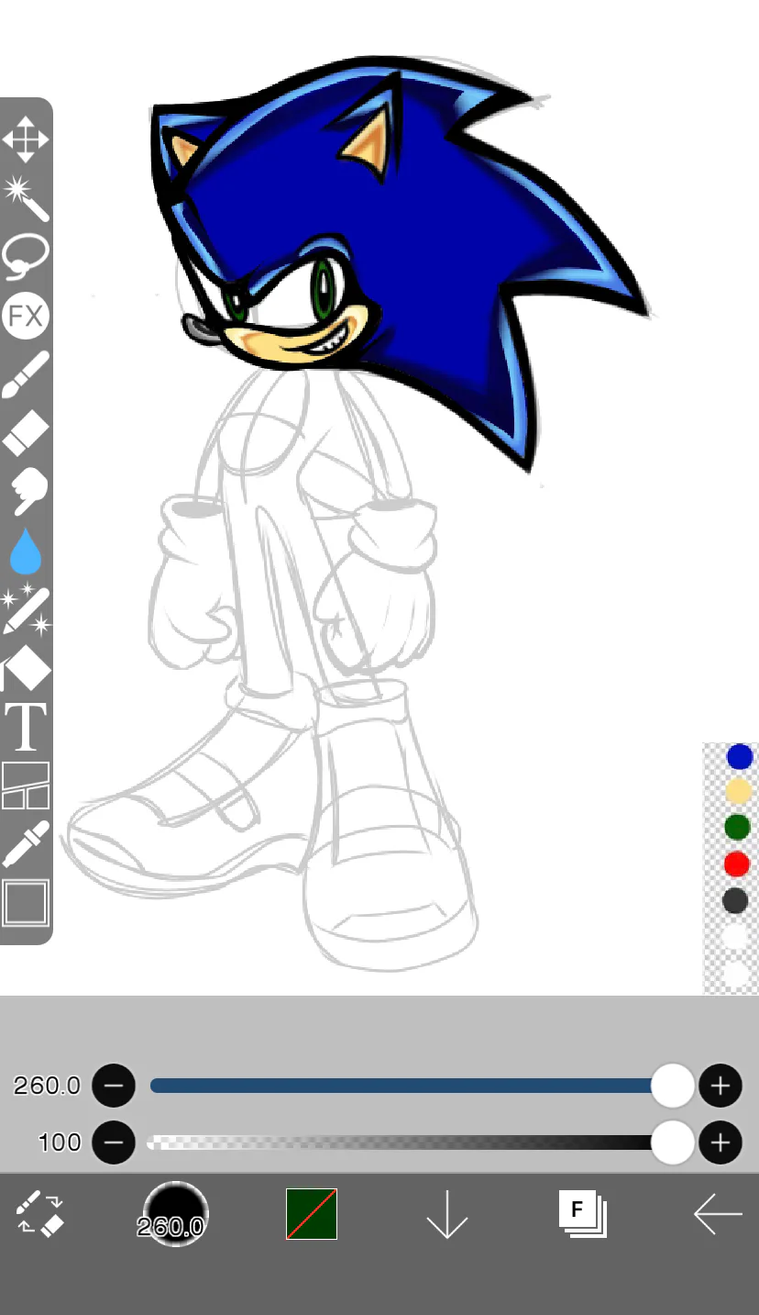Viewport: 759px width, 1315px height.
Task: Pick the dark gray palette swatch
Action: (x=735, y=900)
